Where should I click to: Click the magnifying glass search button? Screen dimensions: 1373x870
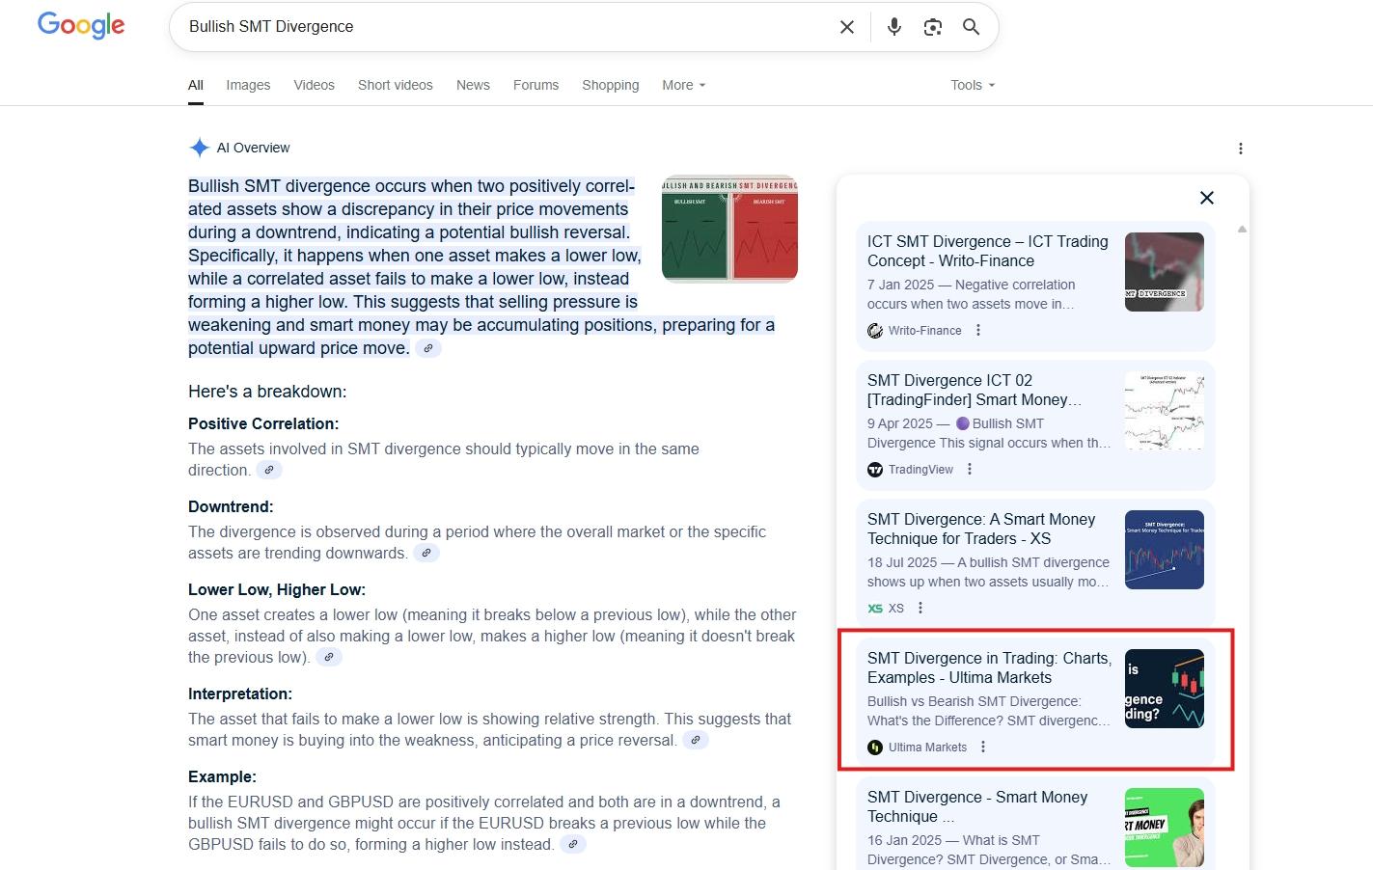pyautogui.click(x=972, y=27)
